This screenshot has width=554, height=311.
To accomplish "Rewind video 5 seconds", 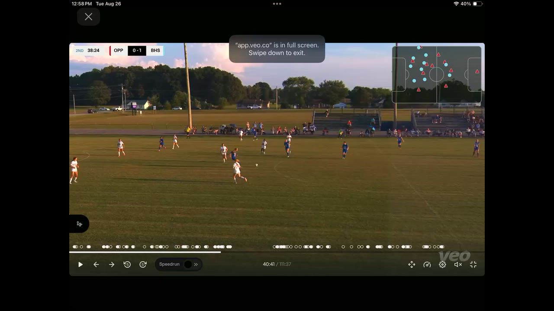I will pyautogui.click(x=127, y=264).
